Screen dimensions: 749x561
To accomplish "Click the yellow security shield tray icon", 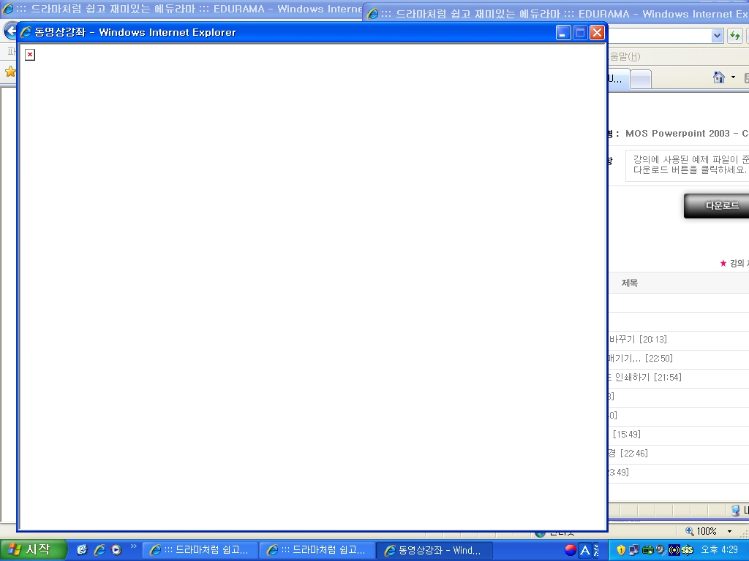I will tap(620, 550).
